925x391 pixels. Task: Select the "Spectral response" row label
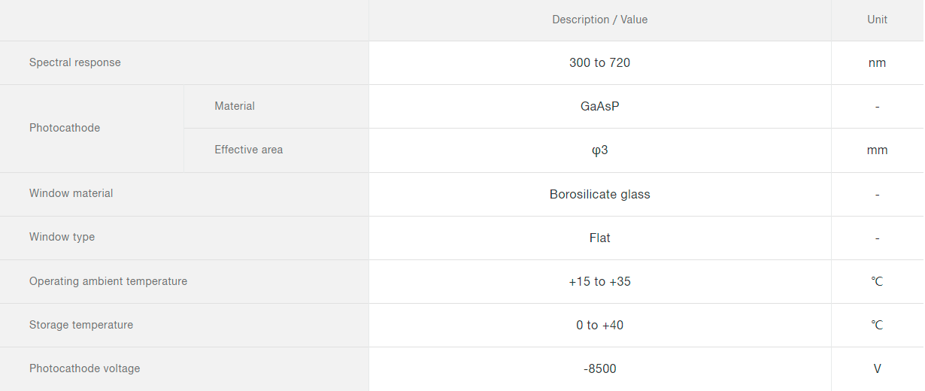[x=75, y=62]
